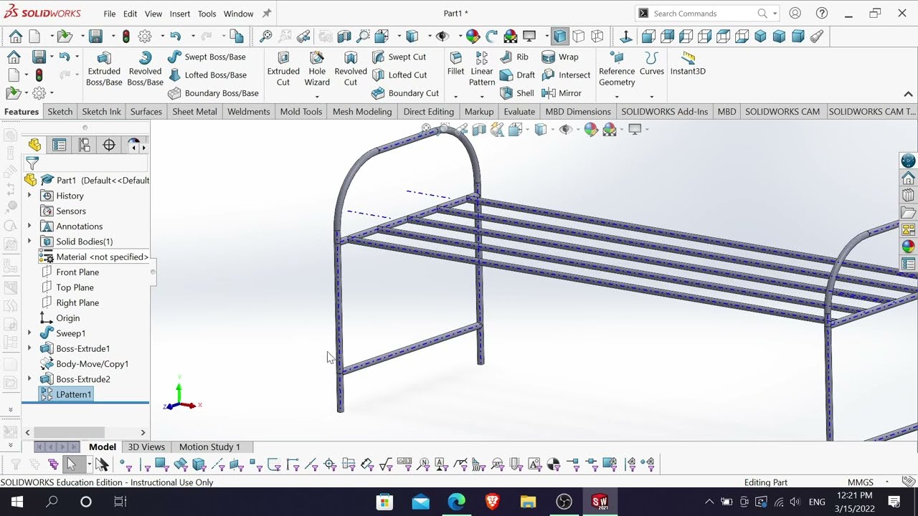Activate the Shell feature

pos(517,93)
